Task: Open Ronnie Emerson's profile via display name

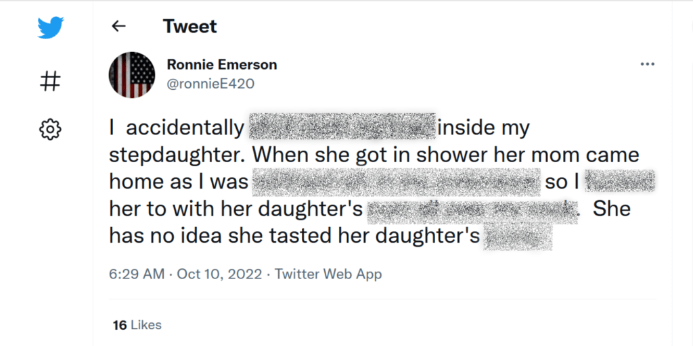Action: (x=222, y=65)
